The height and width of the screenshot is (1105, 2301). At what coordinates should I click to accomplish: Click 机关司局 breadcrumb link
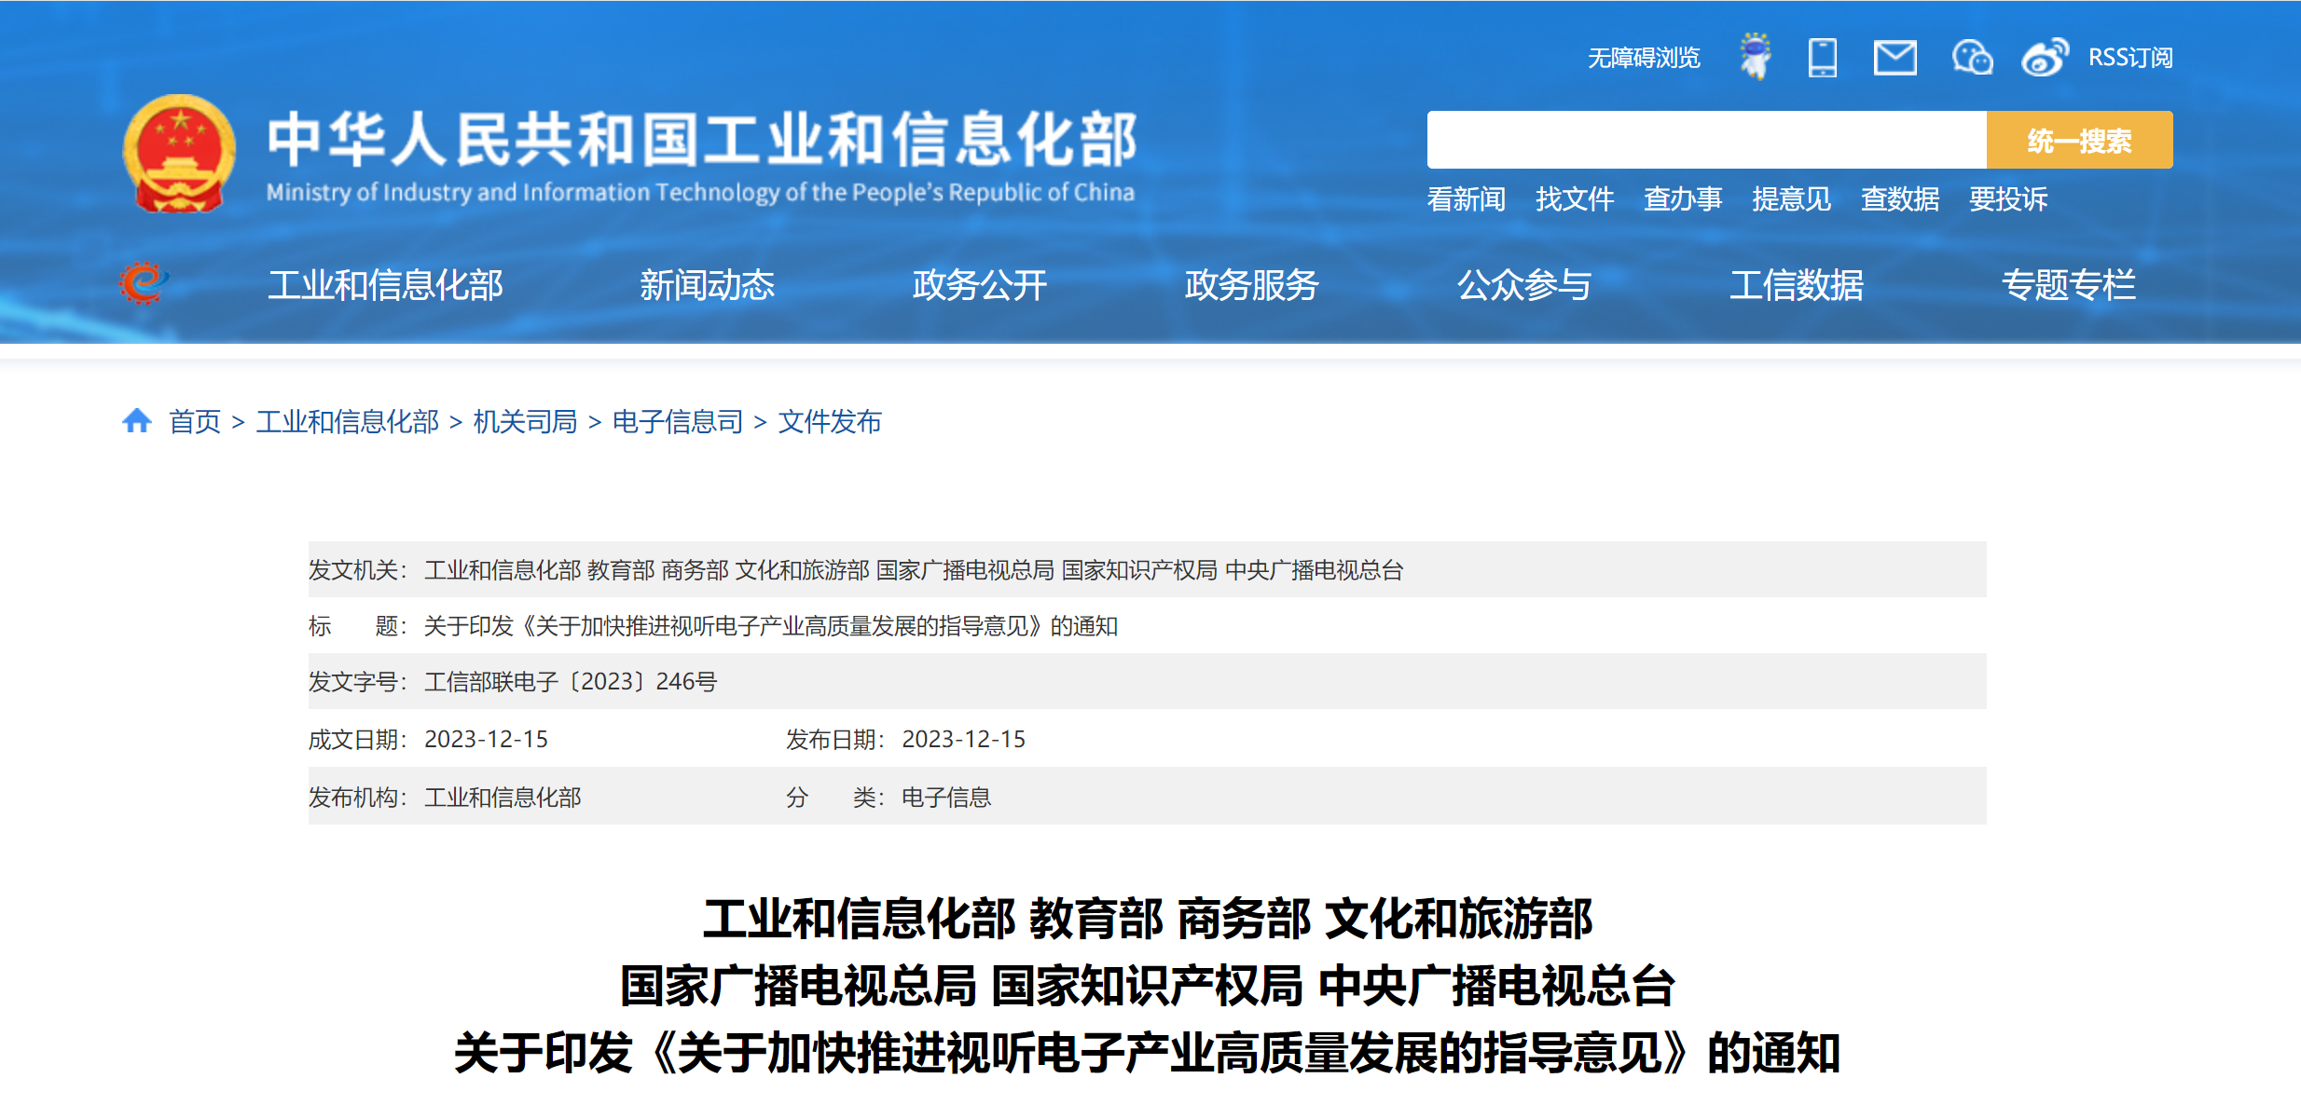pyautogui.click(x=526, y=421)
